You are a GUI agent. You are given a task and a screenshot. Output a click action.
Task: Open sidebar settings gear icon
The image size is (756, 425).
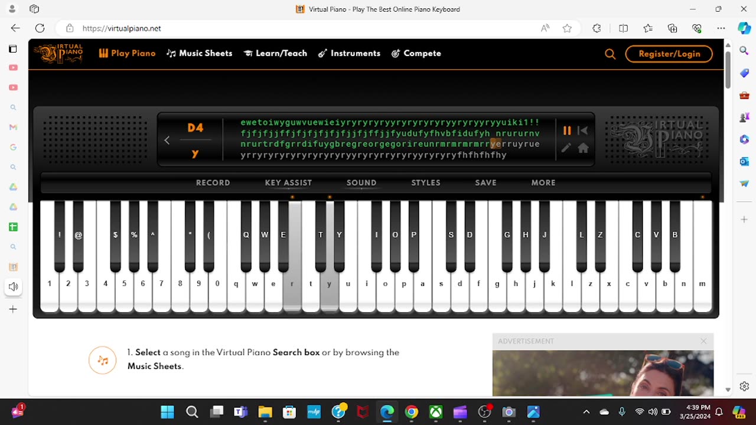point(744,386)
